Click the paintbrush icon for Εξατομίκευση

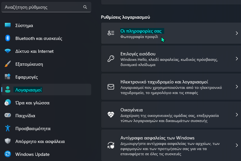coord(8,64)
